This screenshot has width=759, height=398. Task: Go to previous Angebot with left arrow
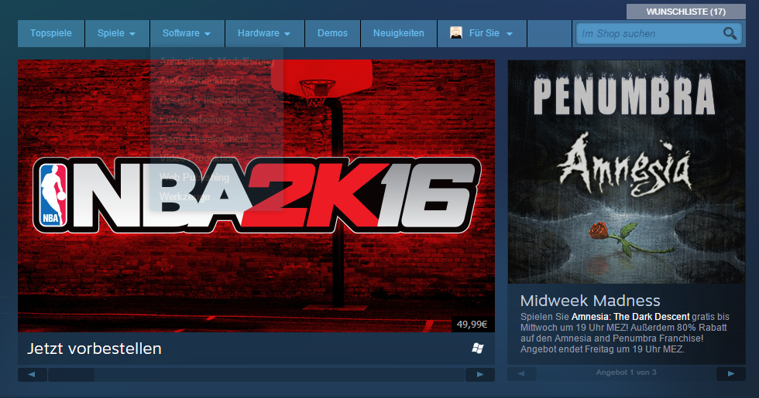[x=522, y=373]
